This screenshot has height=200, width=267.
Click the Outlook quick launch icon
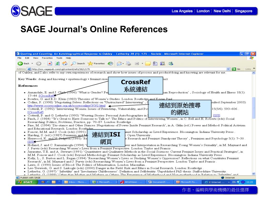54,182
